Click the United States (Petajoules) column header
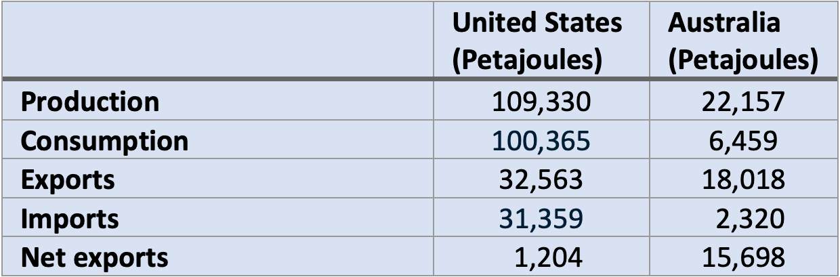The height and width of the screenshot is (277, 840). click(x=537, y=42)
